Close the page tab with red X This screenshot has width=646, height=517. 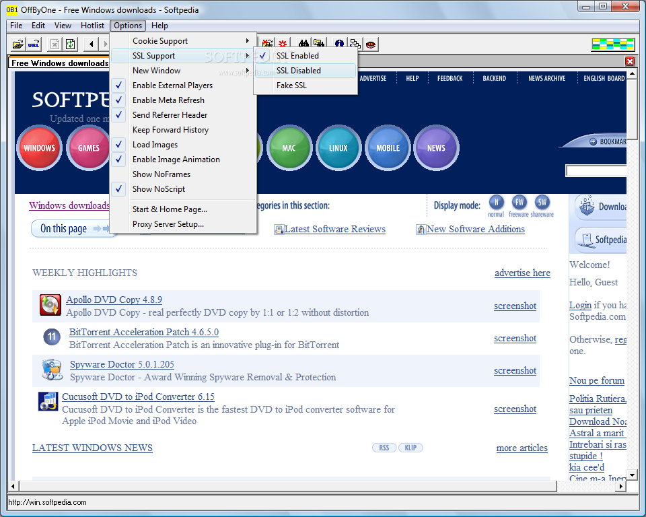(x=630, y=62)
